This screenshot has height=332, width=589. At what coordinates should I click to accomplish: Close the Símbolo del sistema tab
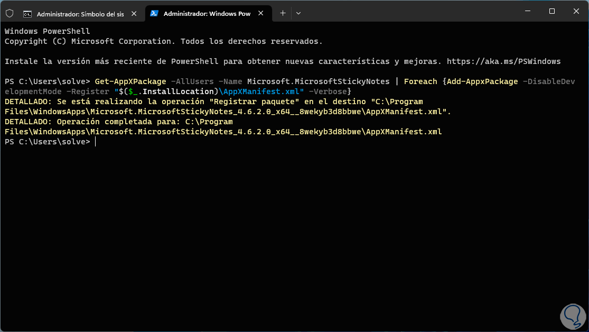[x=134, y=14]
